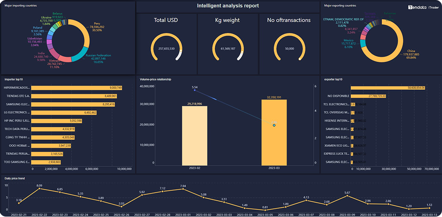Click the 2023-02 bar valued 29,218,996
Image resolution: width=442 pixels, height=217 pixels.
(x=195, y=136)
